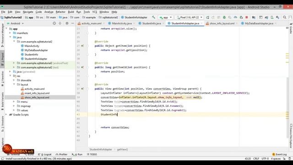Click the Apply Changes and Restart Activity icon
293x165 pixels.
[x=213, y=17]
